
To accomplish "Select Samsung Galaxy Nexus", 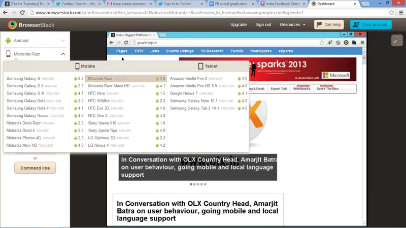I will click(x=45, y=116).
